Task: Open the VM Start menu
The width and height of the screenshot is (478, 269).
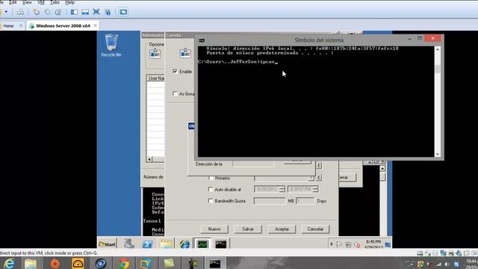Action: point(107,244)
